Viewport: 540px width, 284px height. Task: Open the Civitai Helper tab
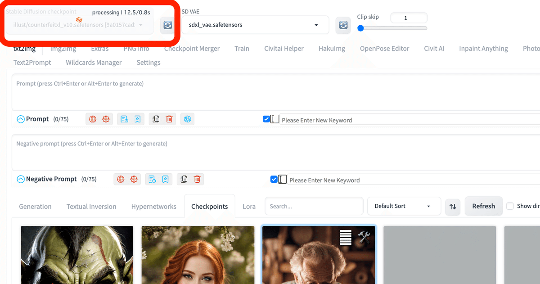tap(284, 49)
